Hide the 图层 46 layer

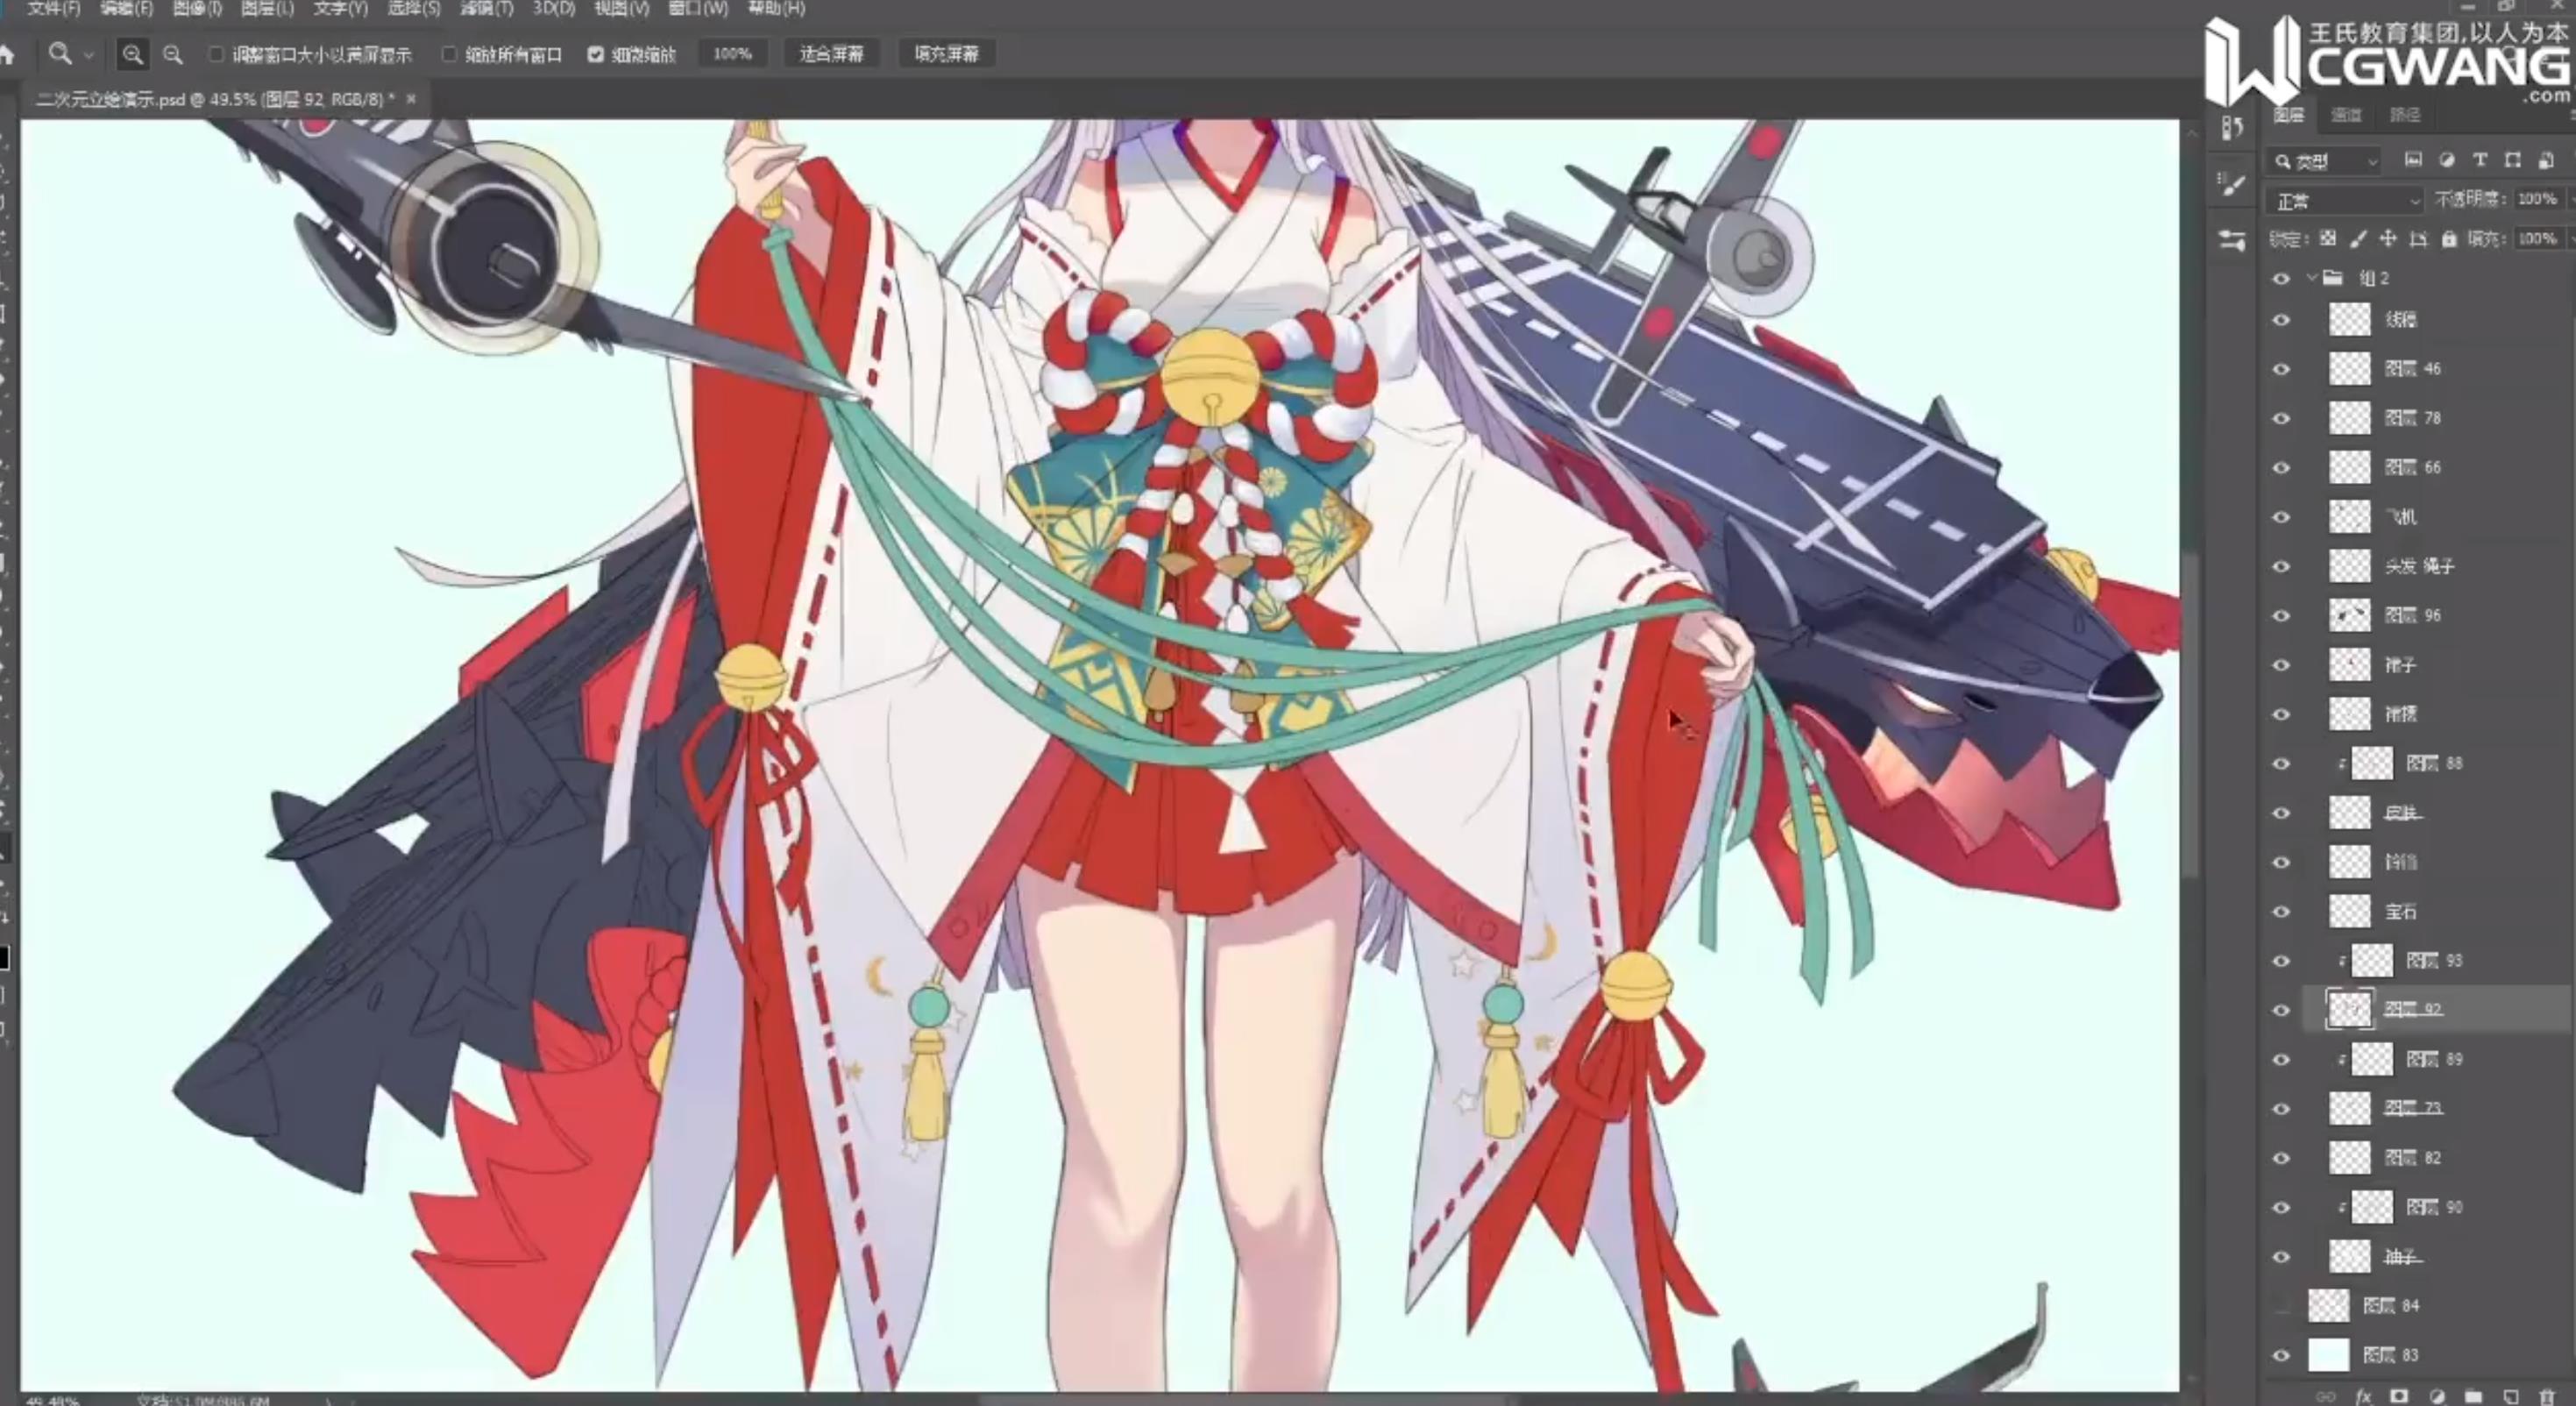[2281, 369]
